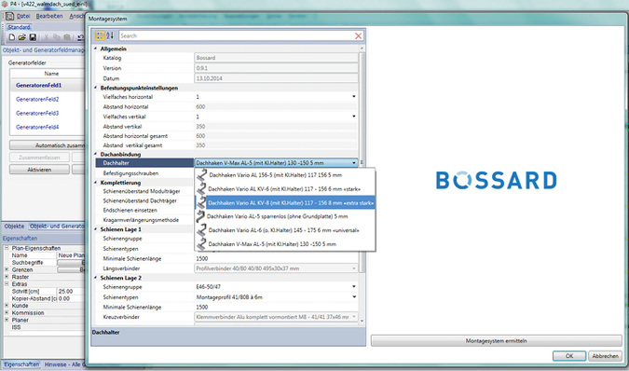The image size is (629, 371).
Task: Confirm dialog with OK button
Action: [x=569, y=356]
